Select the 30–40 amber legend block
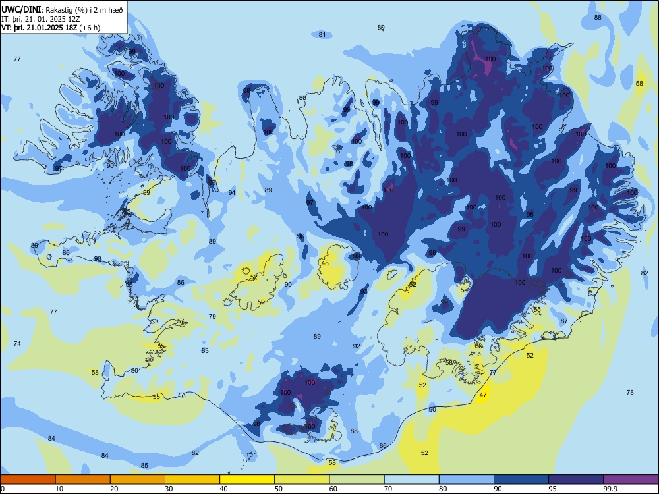Image resolution: width=659 pixels, height=494 pixels. [x=192, y=480]
